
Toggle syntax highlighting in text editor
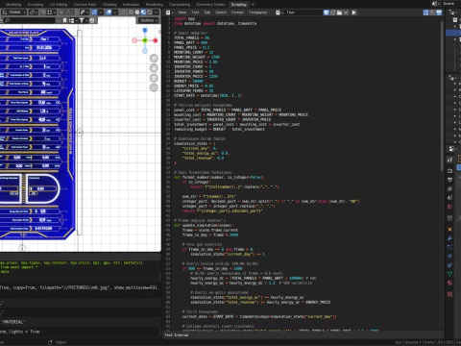coord(439,12)
